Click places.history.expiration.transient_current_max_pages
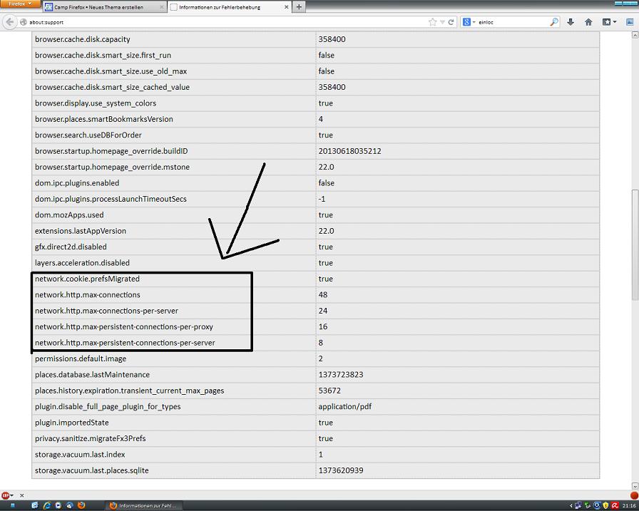 pyautogui.click(x=129, y=391)
